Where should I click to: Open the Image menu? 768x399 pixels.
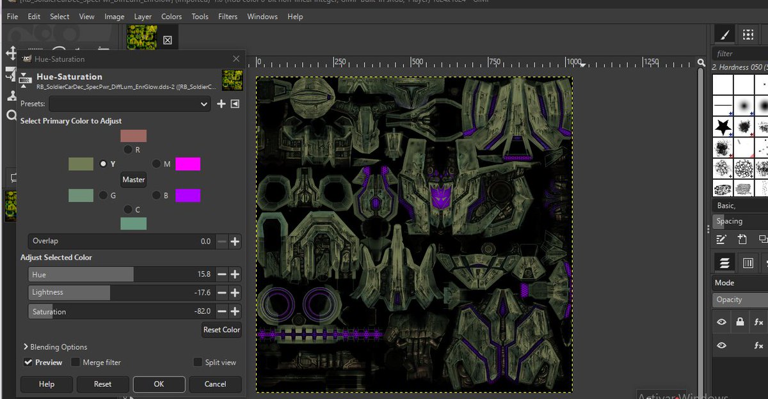113,17
